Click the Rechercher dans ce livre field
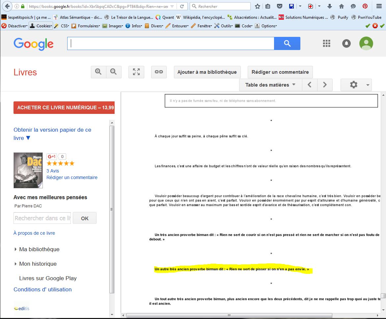 click(42, 218)
